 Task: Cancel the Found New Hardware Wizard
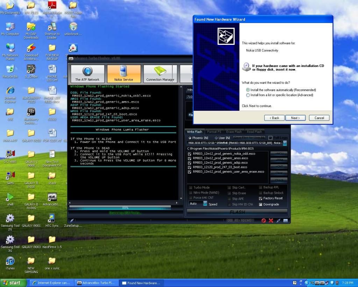(x=319, y=118)
